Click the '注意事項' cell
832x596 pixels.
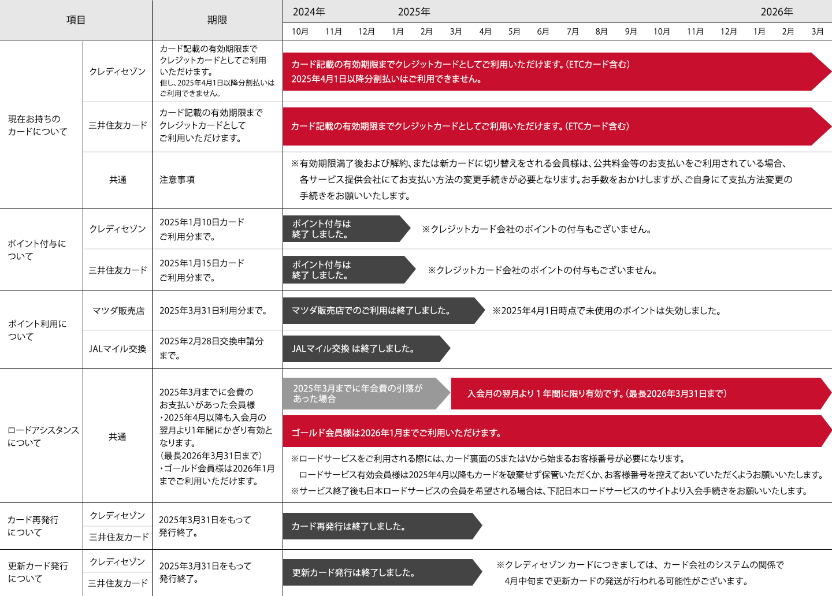(177, 180)
